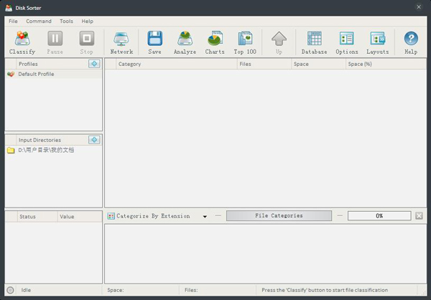Viewport: 431px width, 300px height.
Task: Click the Input Directories panel header
Action: (52, 140)
